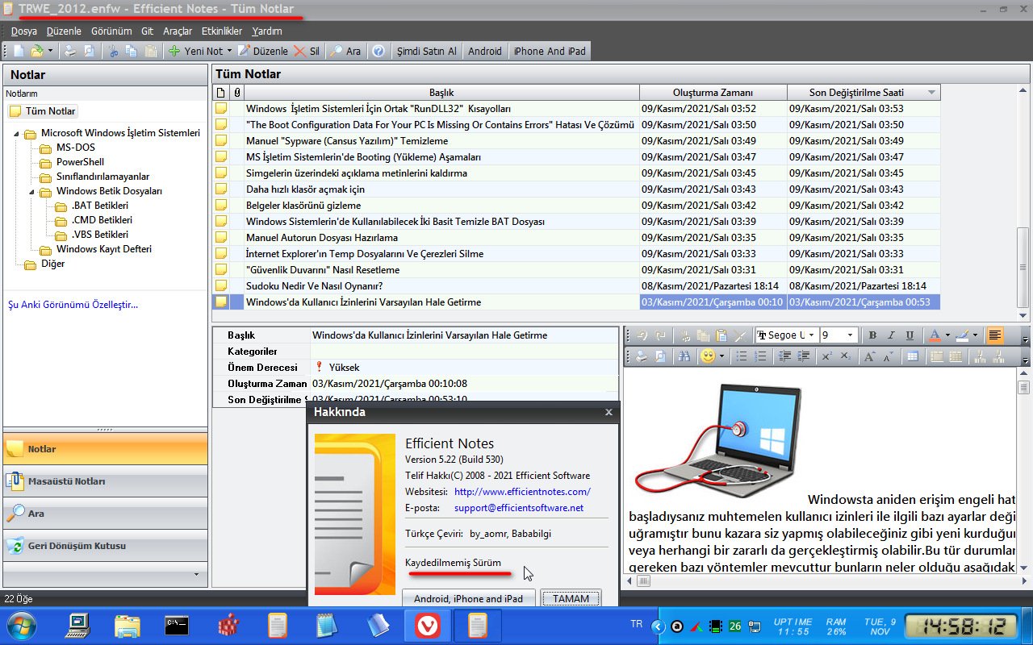This screenshot has width=1033, height=645.
Task: Click the Sil delete button
Action: pos(307,51)
